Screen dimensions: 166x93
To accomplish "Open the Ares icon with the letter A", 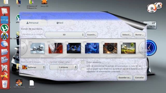I will (x=4, y=36).
